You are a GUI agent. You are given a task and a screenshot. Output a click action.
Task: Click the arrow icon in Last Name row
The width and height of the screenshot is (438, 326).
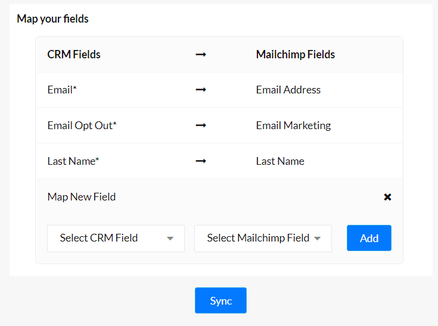tap(201, 161)
